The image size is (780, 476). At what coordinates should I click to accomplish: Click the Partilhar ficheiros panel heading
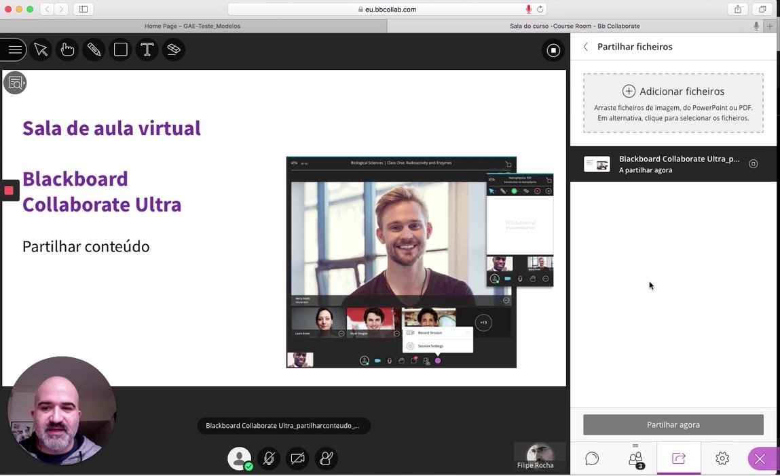[x=635, y=47]
